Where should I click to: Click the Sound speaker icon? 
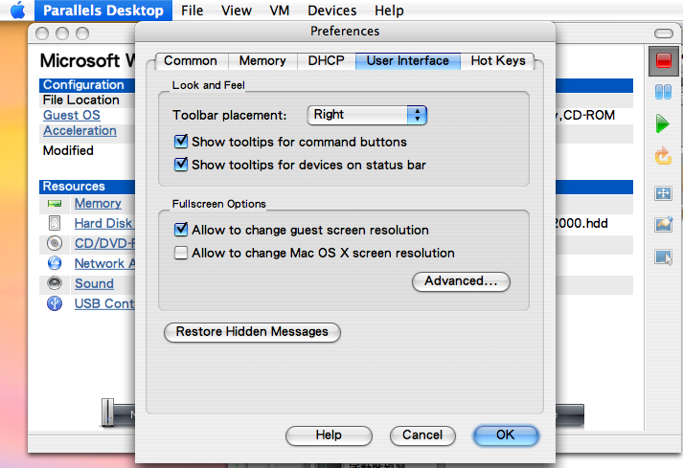pos(55,283)
